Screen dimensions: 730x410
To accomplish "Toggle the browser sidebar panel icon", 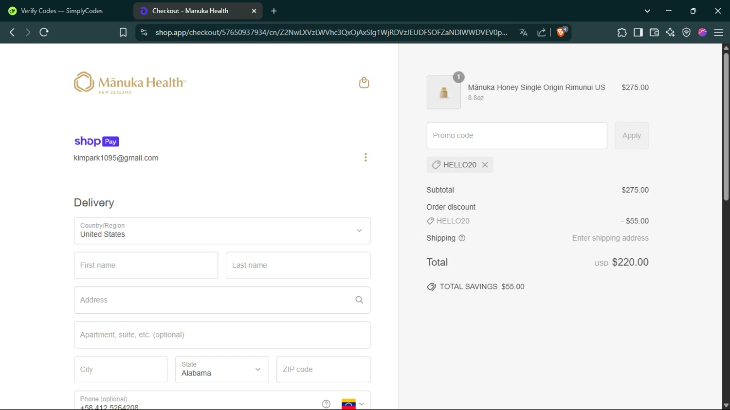I will (638, 32).
